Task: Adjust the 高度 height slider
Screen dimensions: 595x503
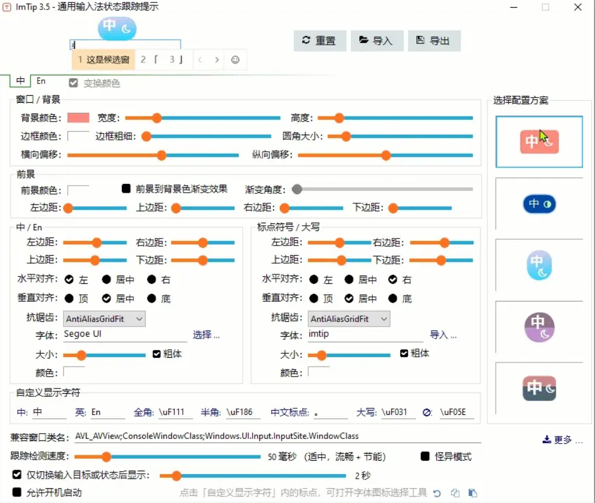Action: click(395, 118)
